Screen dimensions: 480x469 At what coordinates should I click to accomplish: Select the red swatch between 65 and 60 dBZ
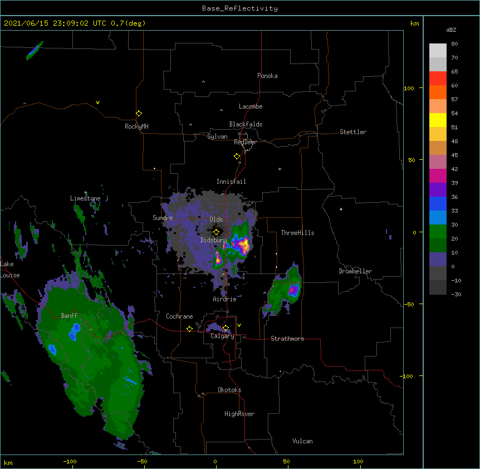pos(438,78)
